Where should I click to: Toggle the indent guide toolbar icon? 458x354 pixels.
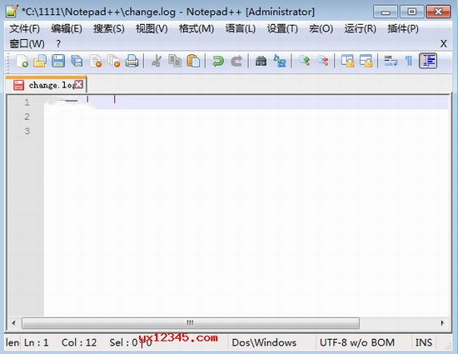coord(428,61)
